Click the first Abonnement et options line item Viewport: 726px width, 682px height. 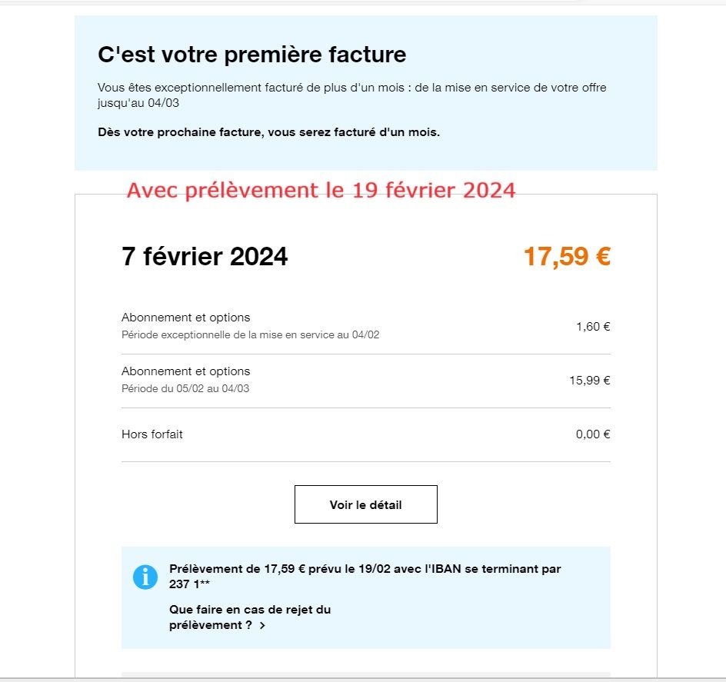185,318
